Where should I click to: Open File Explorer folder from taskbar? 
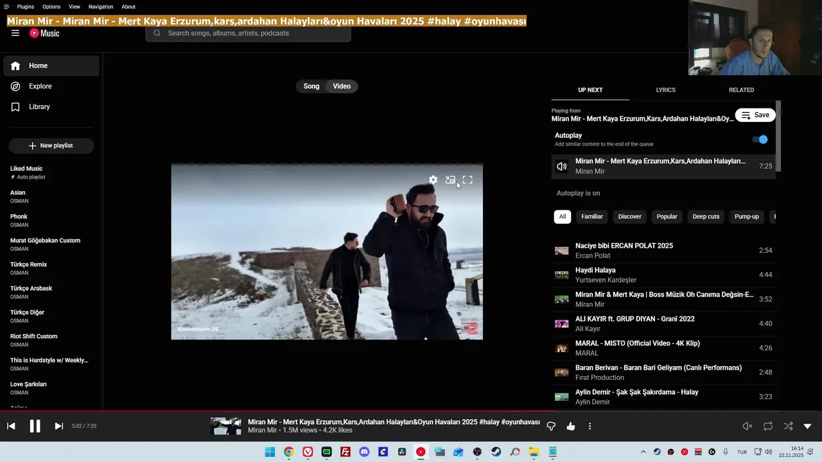[x=534, y=452]
